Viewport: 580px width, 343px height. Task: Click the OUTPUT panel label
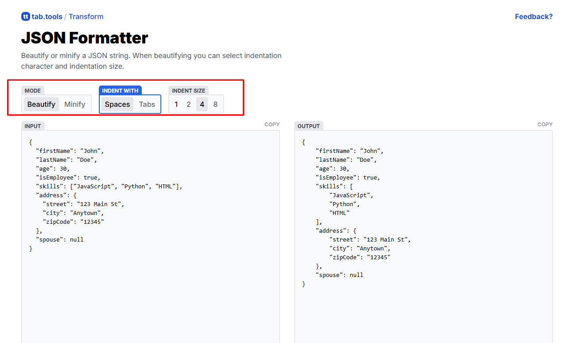(308, 126)
